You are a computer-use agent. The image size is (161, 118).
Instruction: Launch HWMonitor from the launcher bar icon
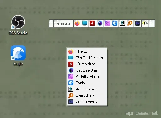[x=92, y=23]
